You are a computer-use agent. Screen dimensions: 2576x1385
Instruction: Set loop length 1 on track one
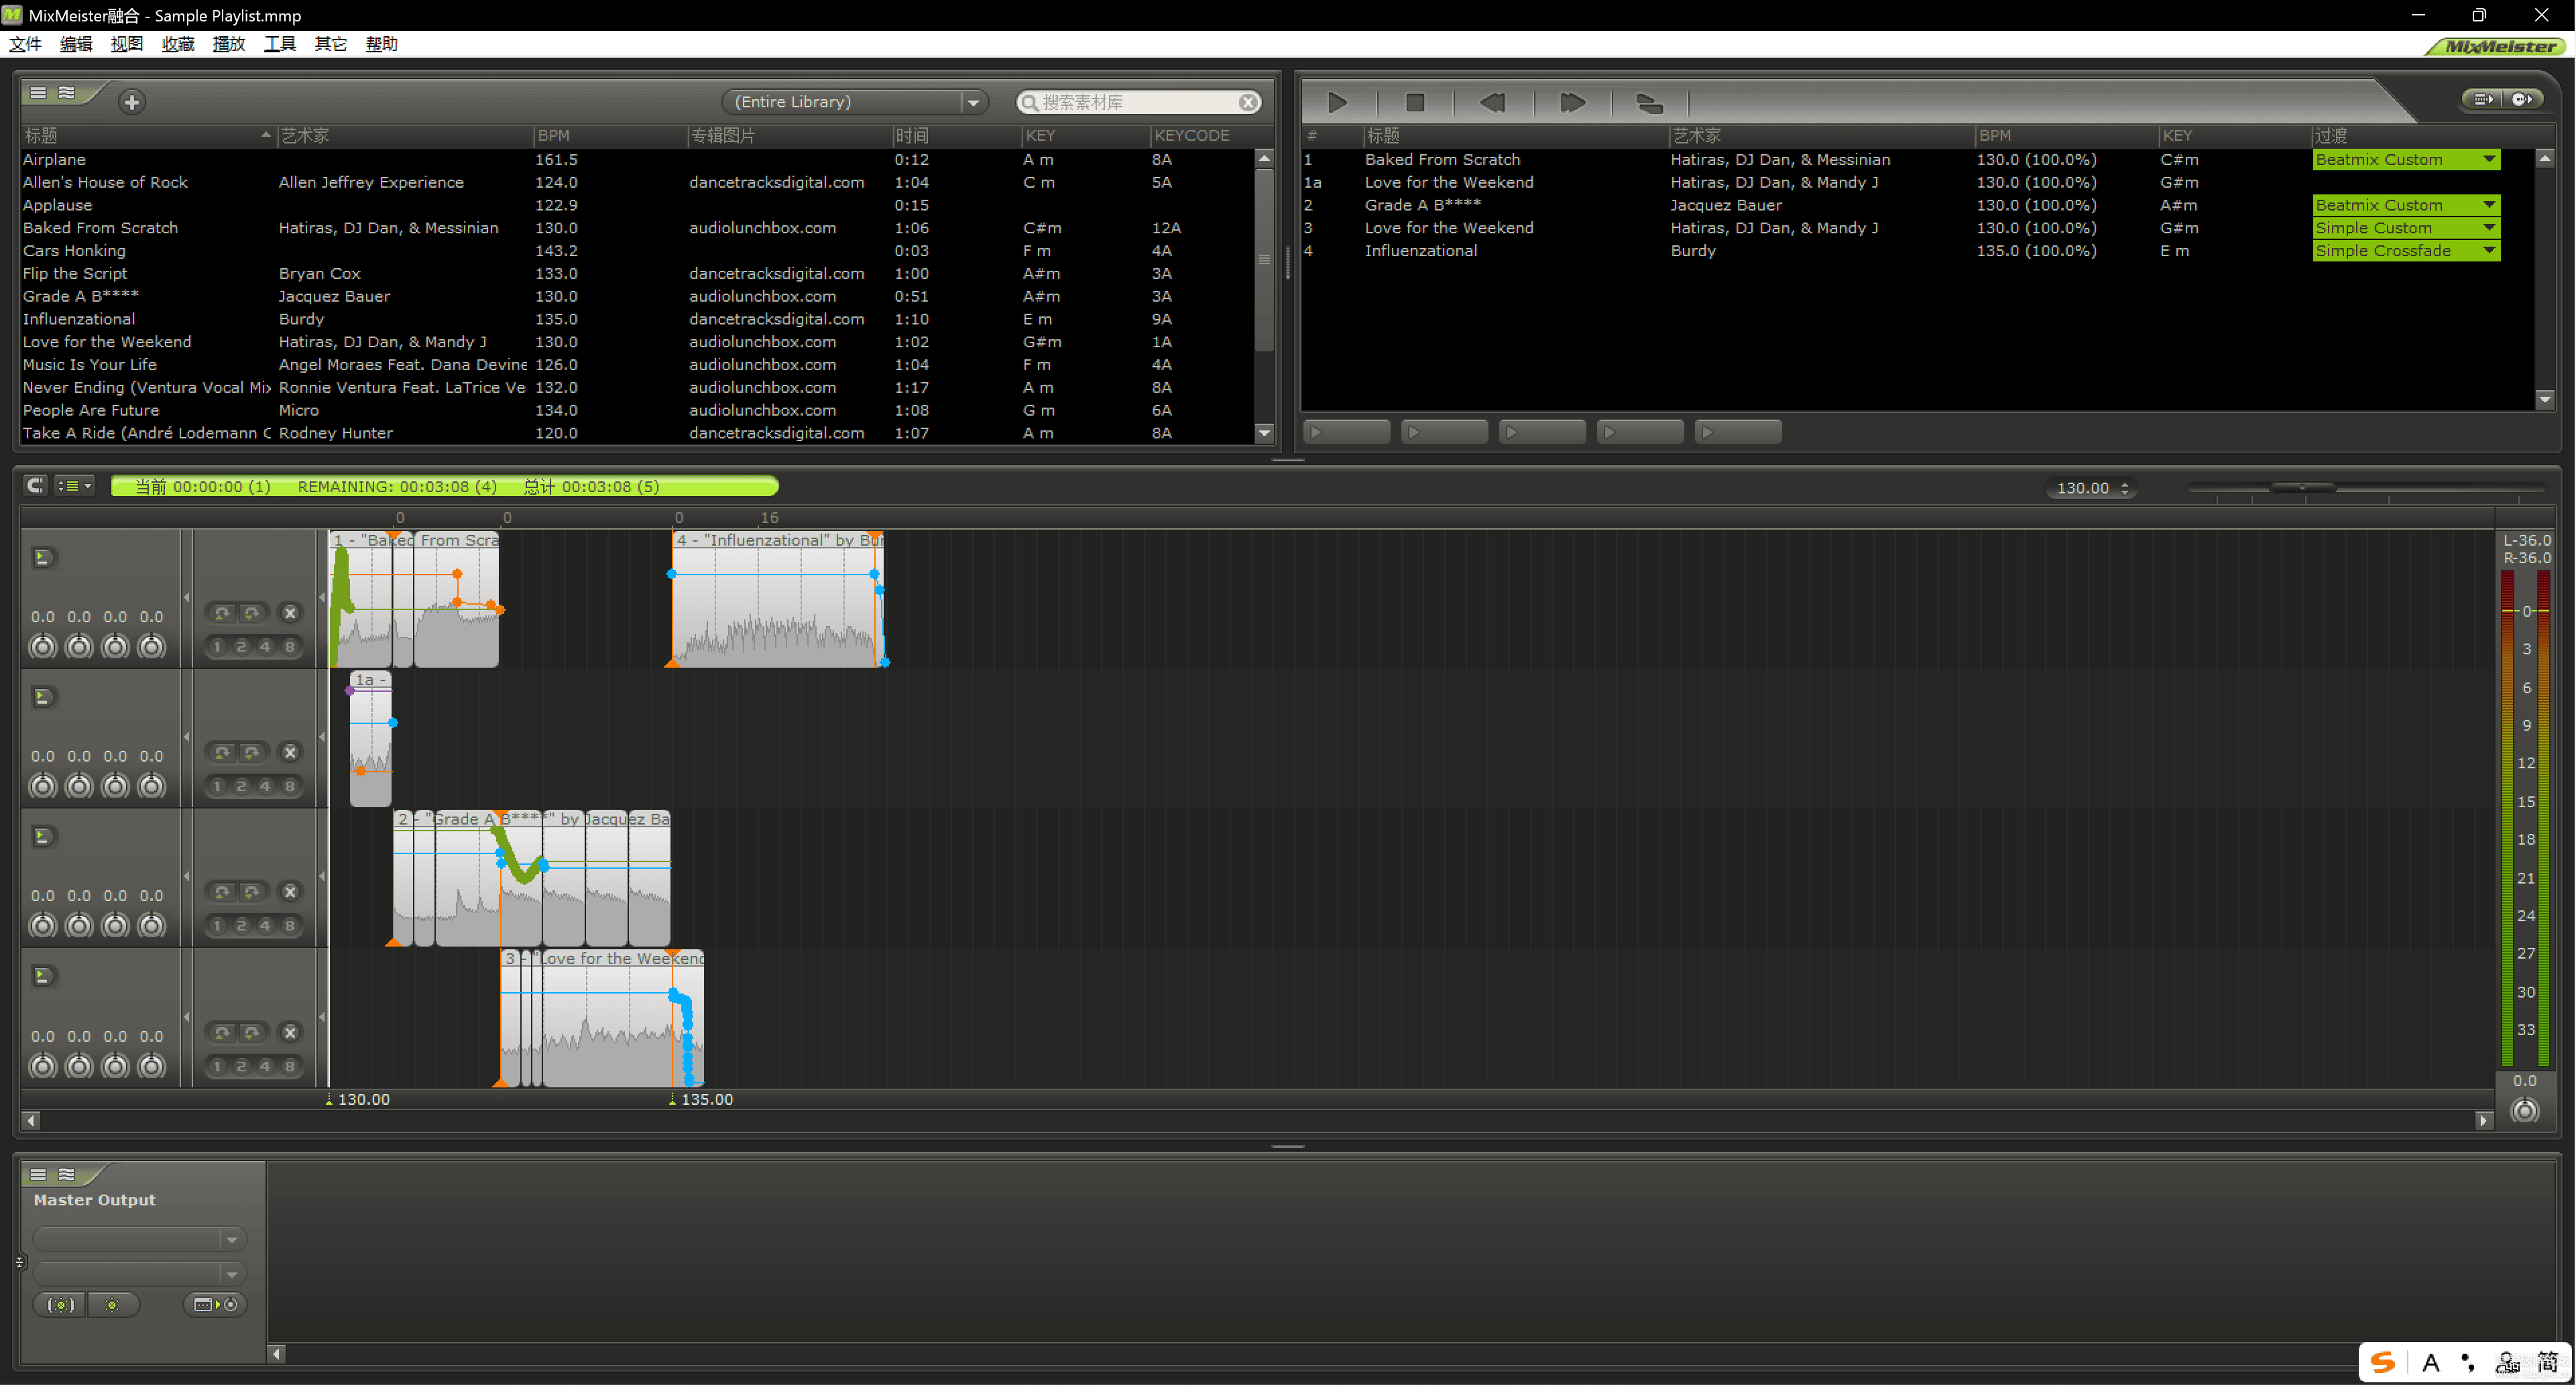[217, 647]
